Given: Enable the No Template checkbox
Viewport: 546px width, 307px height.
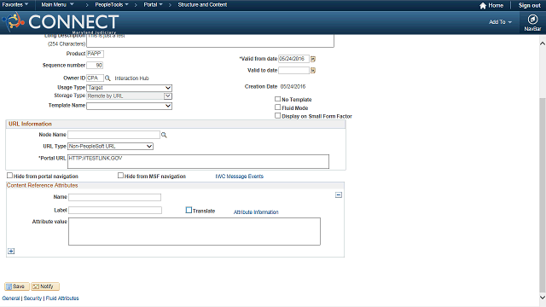Looking at the screenshot, I should click(x=277, y=99).
